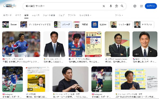The image size is (159, 99).
Task: Open white kit player dribbling thumbnail
Action: pyautogui.click(x=102, y=79)
